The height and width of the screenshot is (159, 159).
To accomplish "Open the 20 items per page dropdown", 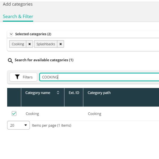I will (x=19, y=125).
